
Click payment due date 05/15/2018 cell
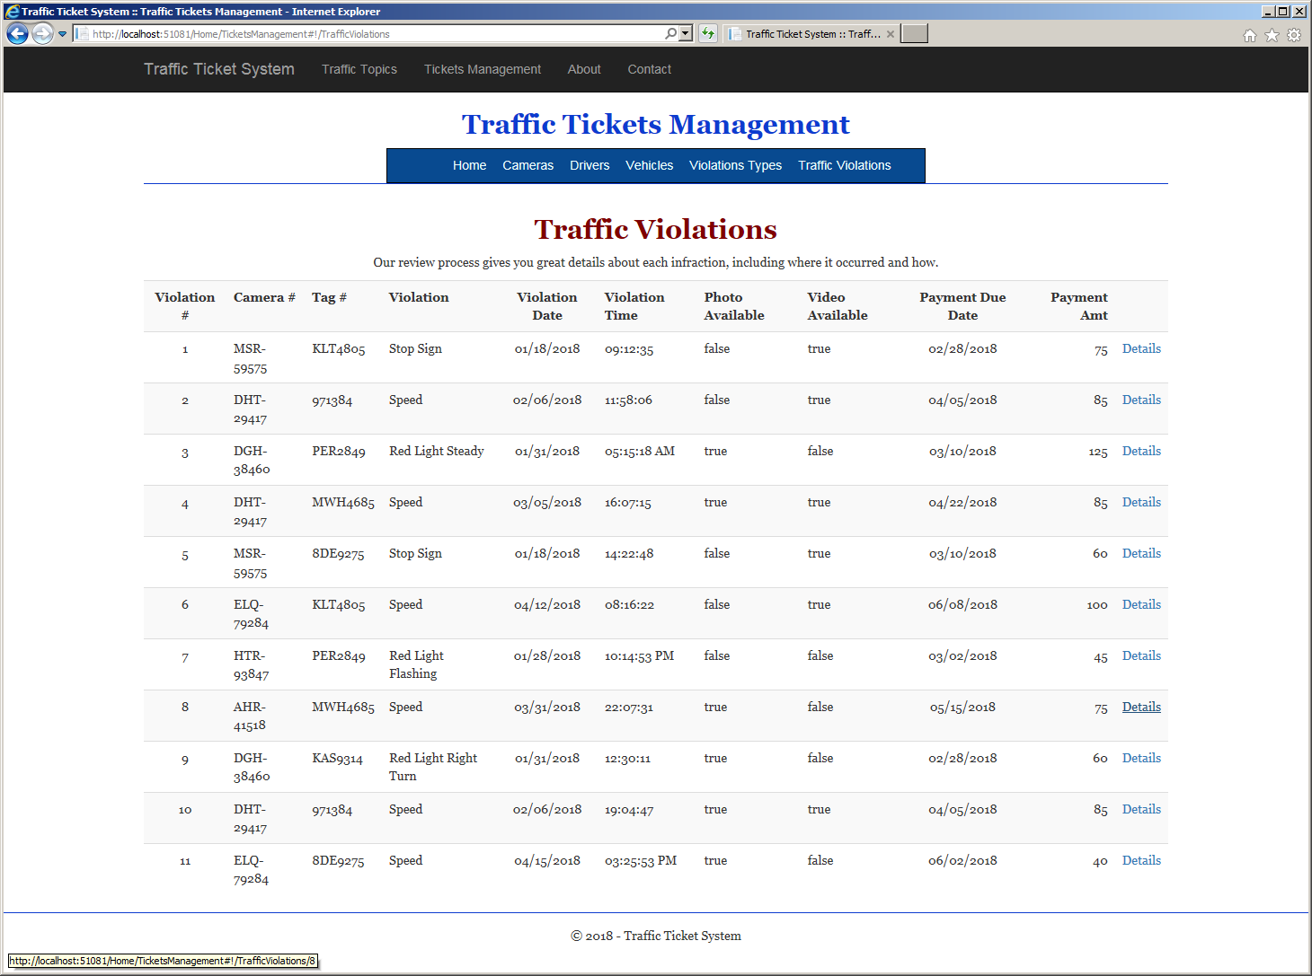(x=962, y=708)
